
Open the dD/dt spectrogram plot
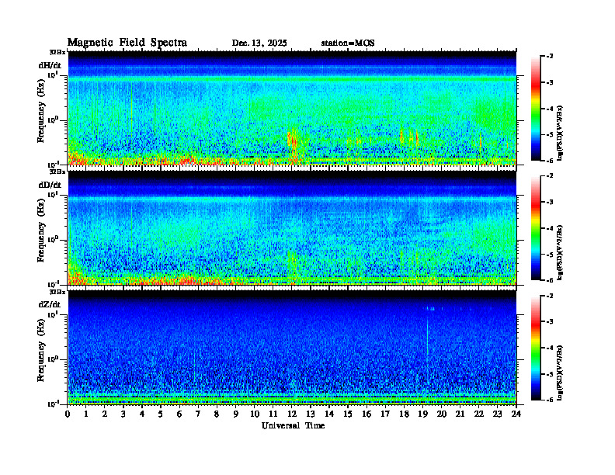click(x=292, y=228)
